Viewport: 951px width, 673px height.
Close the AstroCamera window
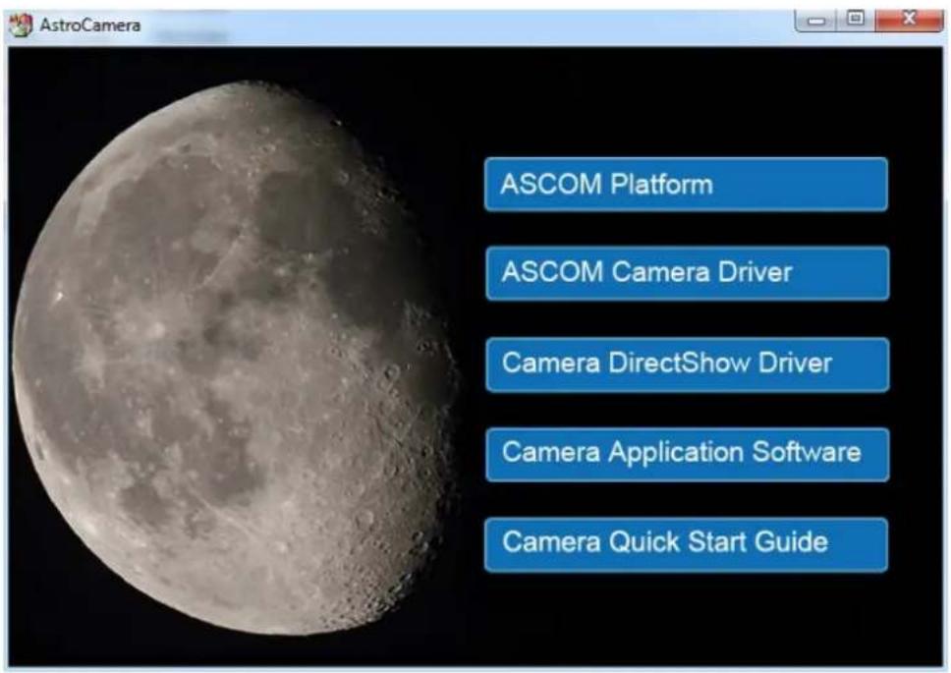909,20
